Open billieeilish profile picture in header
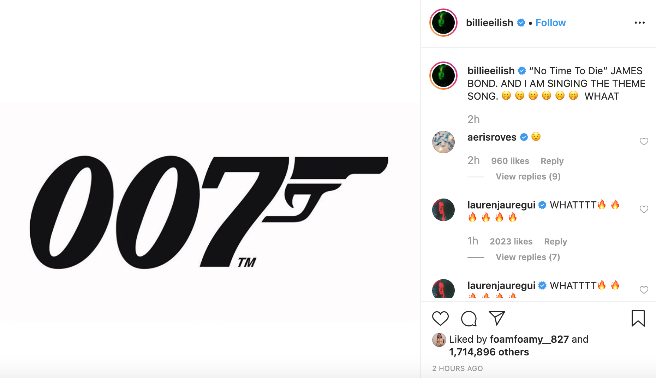 click(x=443, y=23)
